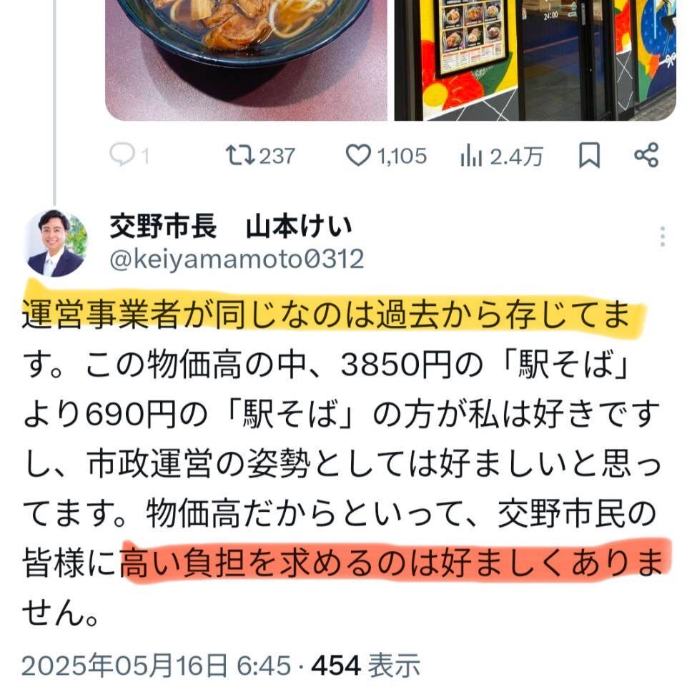Click the @keiyamamoto0312 handle

(x=237, y=259)
